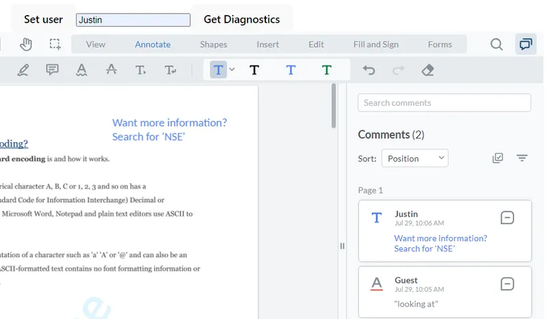Pick the green free text preset

(327, 70)
